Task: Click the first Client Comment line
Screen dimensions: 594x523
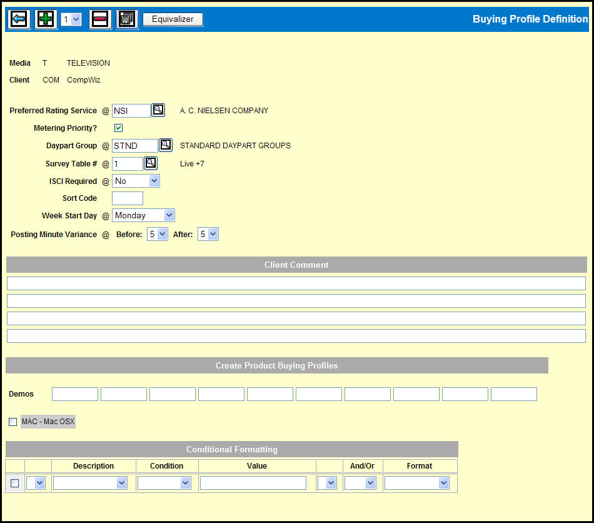Action: click(x=296, y=283)
